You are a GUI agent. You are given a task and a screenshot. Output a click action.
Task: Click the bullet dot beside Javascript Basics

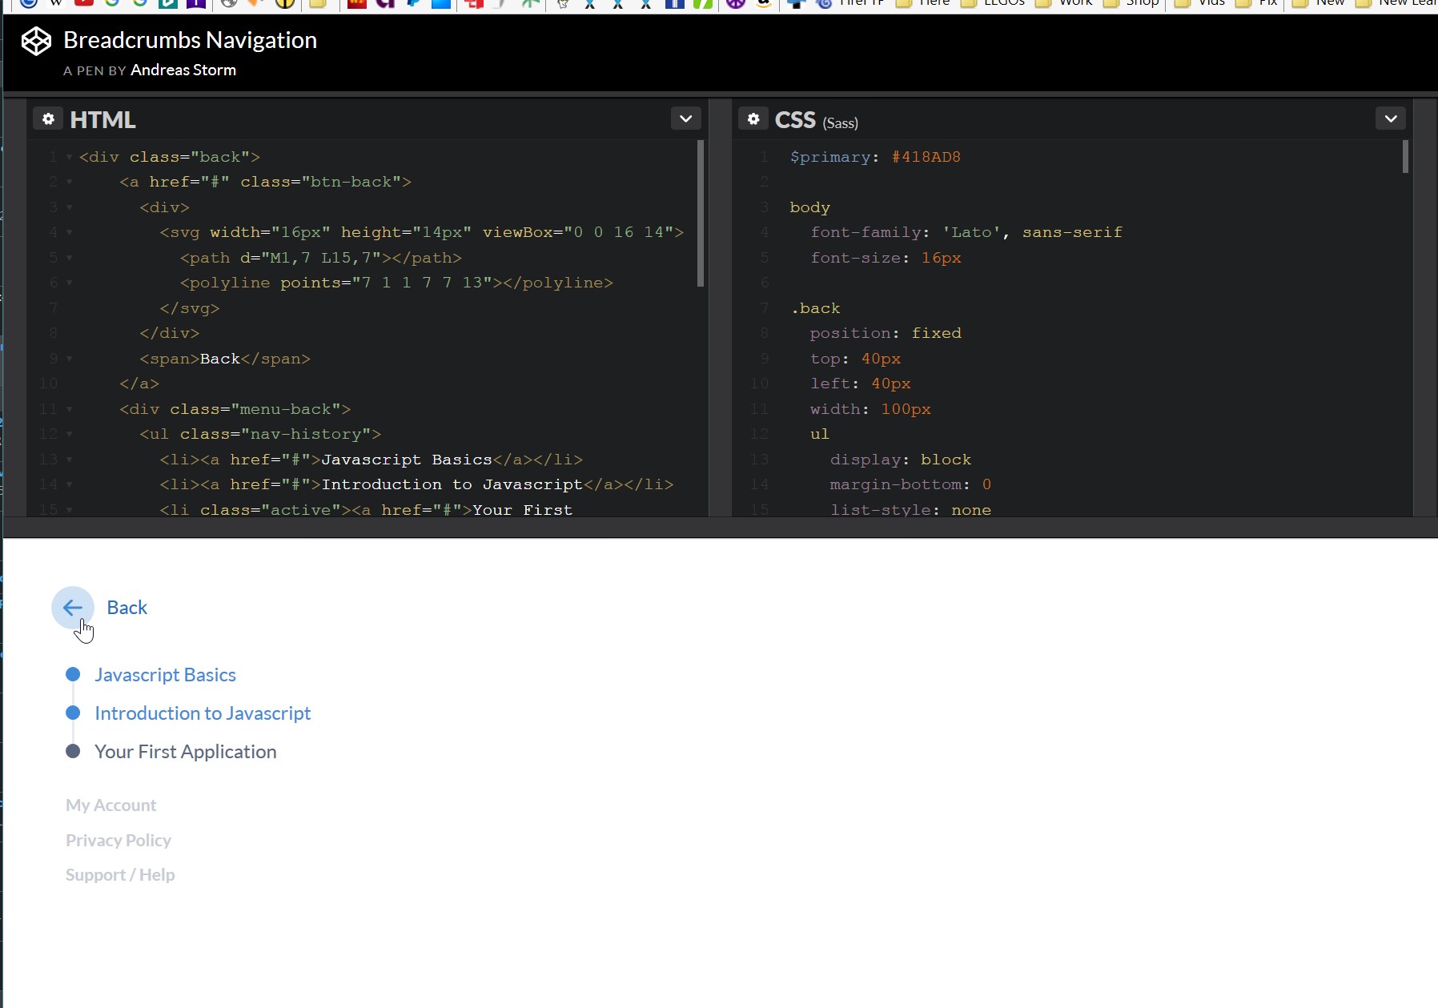pyautogui.click(x=73, y=675)
